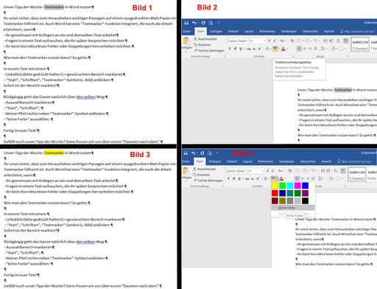377x289 pixels.
Task: Pick the bright green highlight swatch
Action: pyautogui.click(x=283, y=186)
